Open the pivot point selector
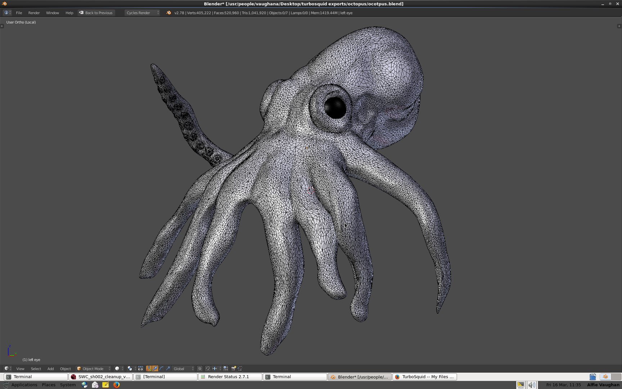The image size is (622, 389). point(131,368)
